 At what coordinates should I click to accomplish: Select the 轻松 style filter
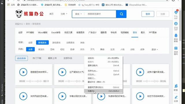point(62,49)
